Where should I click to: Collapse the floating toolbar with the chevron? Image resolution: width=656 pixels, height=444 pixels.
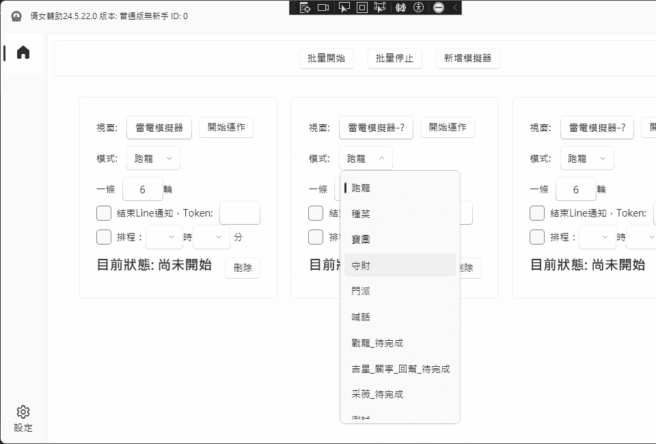click(x=454, y=8)
